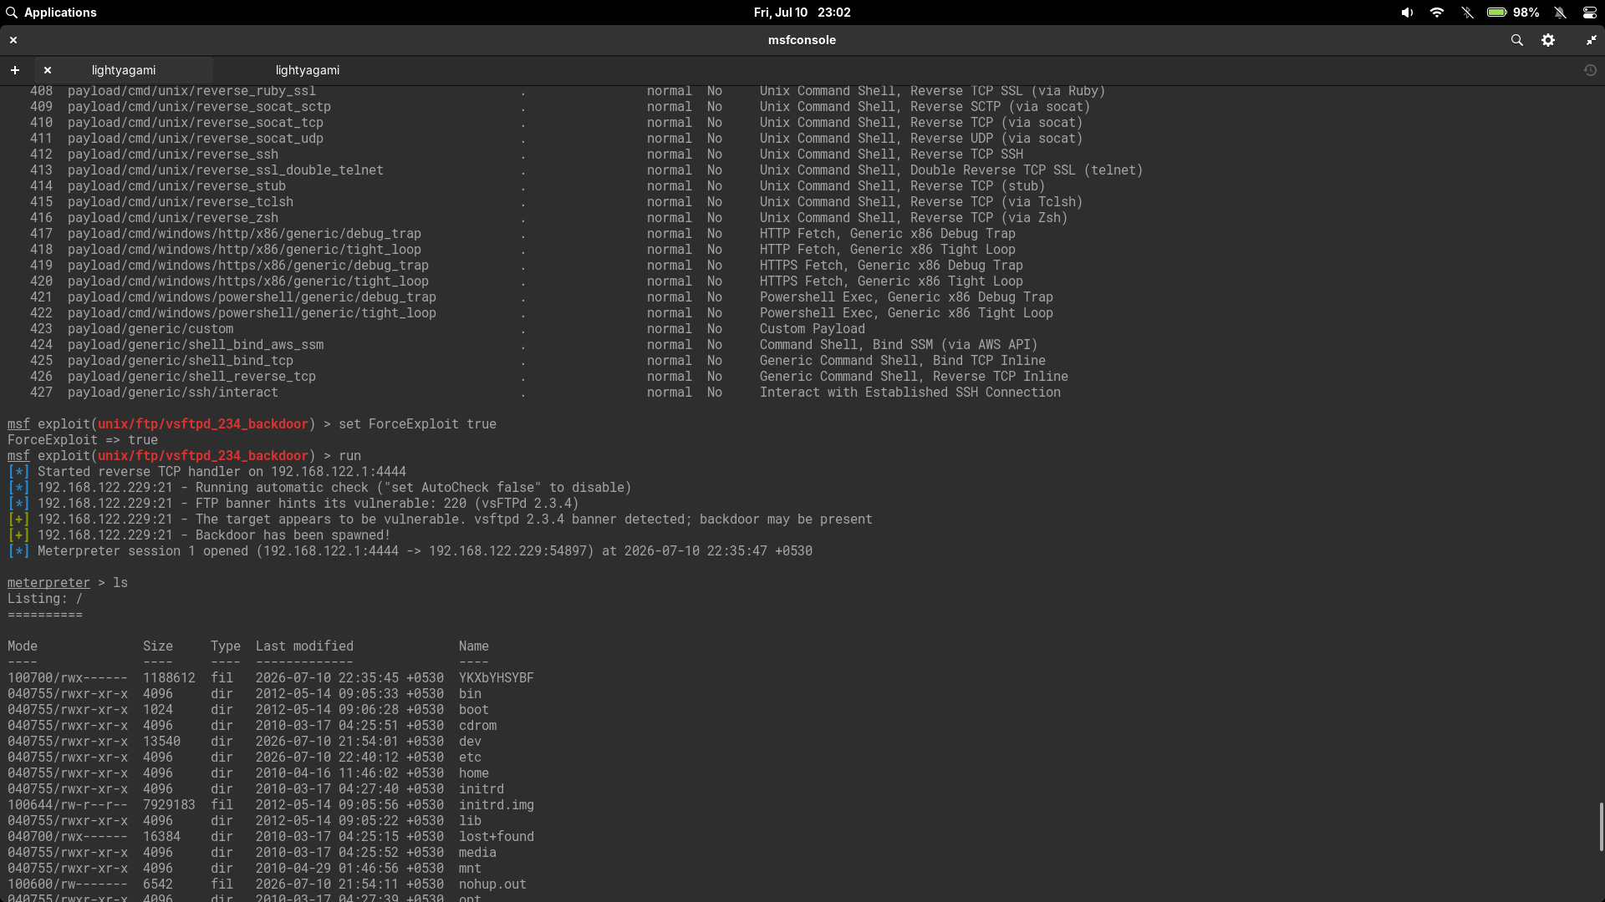
Task: Add a new terminal tab
Action: click(15, 70)
